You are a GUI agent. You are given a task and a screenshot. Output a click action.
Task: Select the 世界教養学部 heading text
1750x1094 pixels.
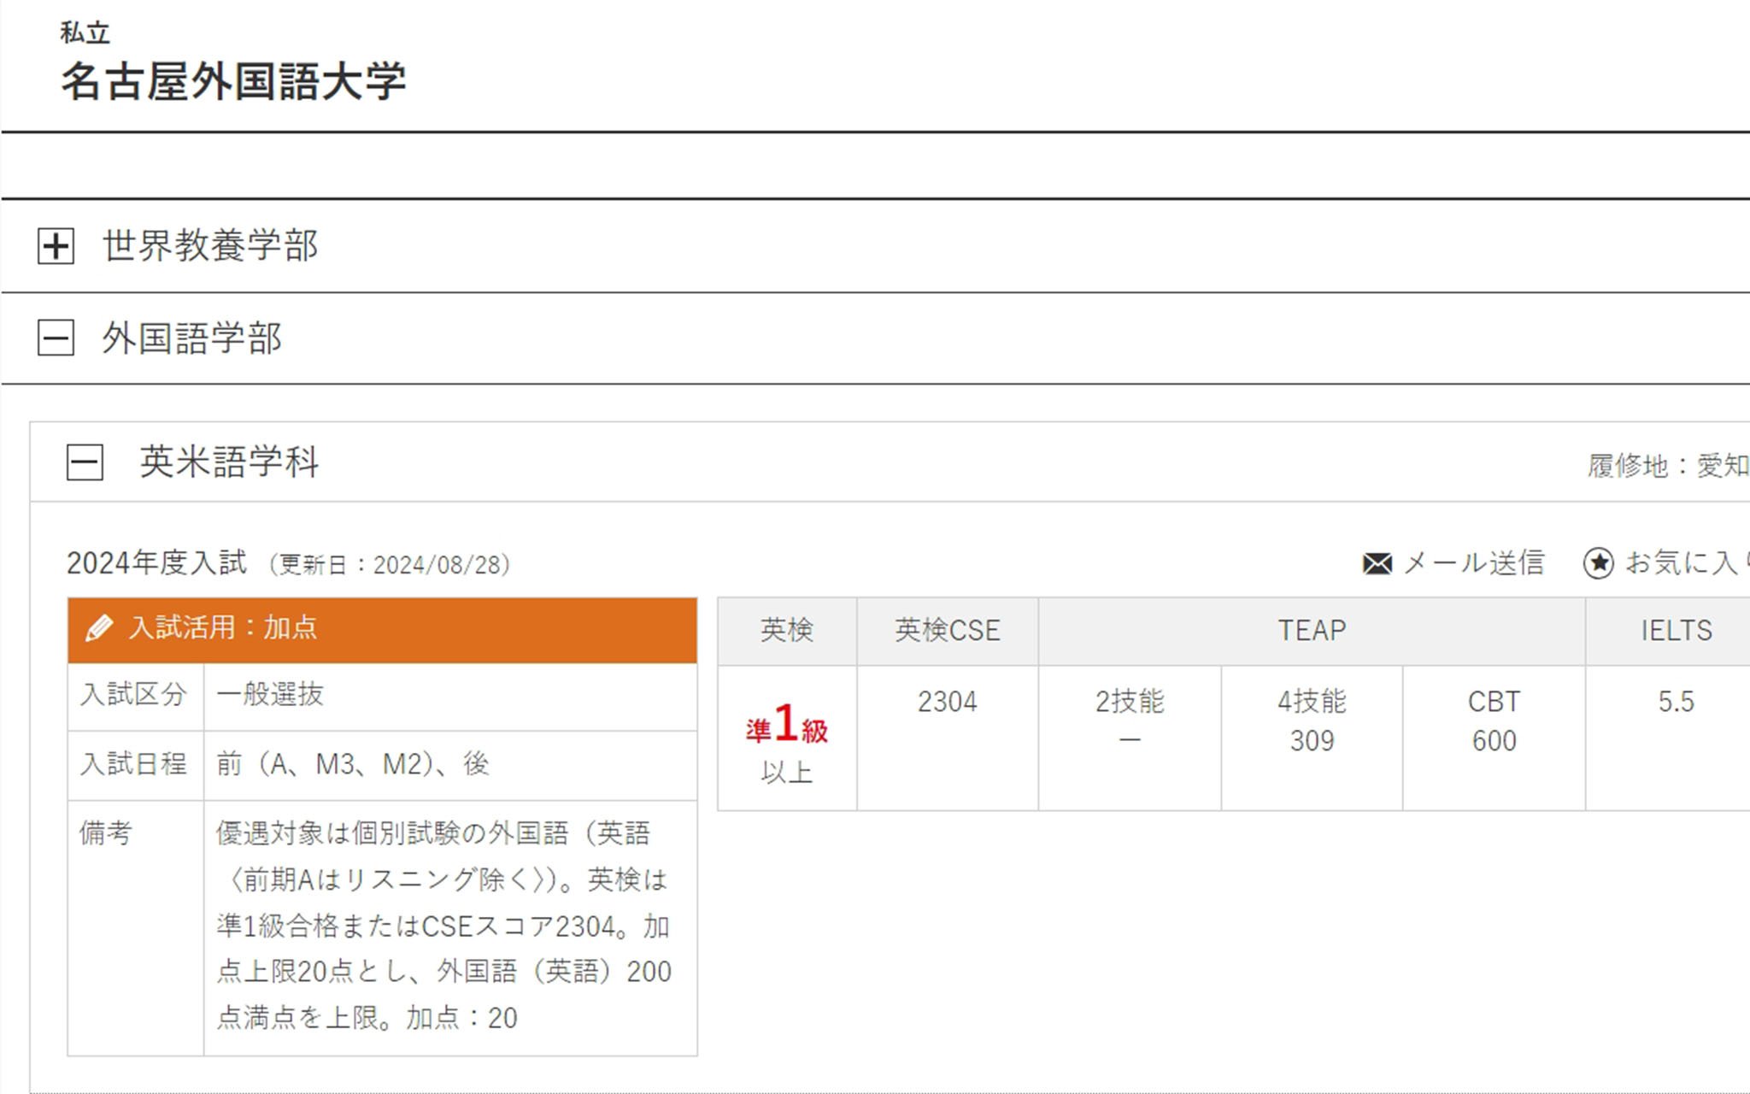[210, 246]
